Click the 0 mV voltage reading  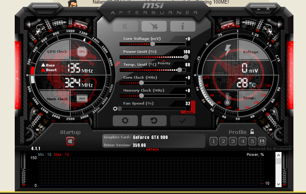click(250, 69)
